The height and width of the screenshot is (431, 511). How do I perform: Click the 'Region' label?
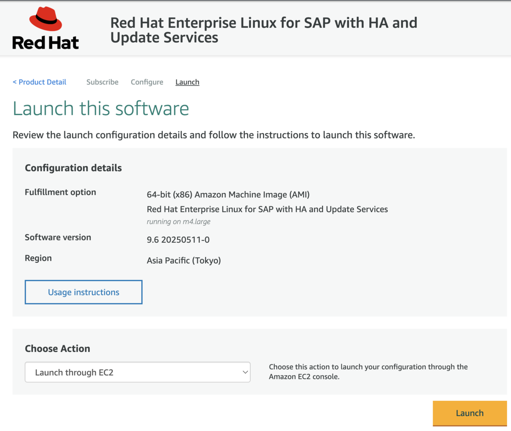tap(38, 259)
